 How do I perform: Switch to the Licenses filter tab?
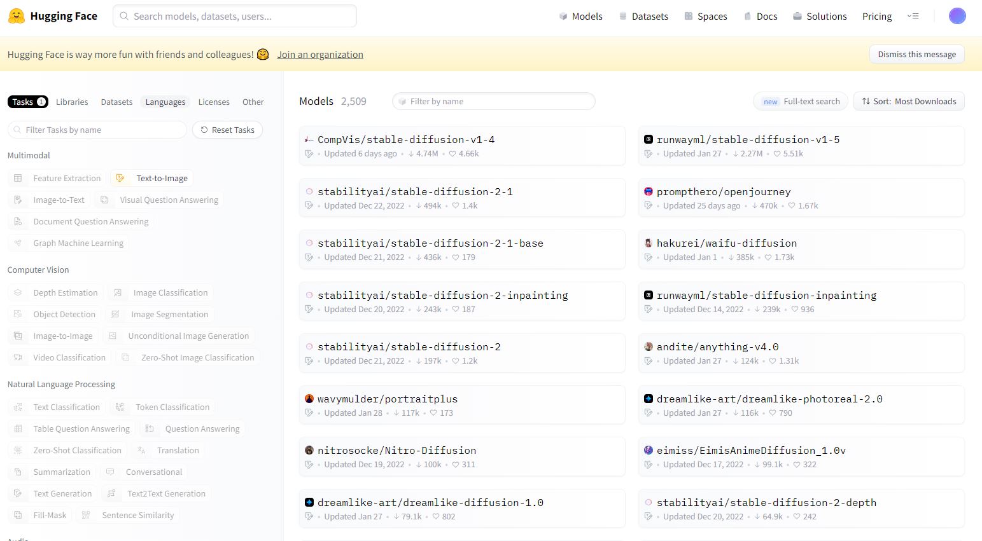coord(214,102)
